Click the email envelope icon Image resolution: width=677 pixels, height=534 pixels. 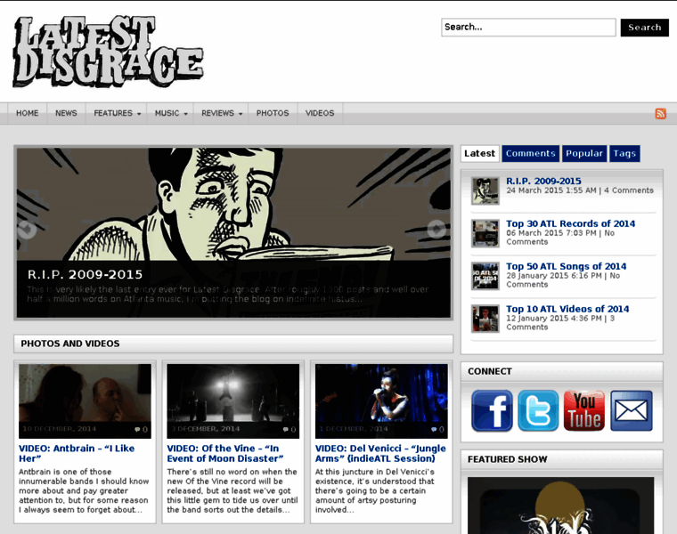point(631,411)
